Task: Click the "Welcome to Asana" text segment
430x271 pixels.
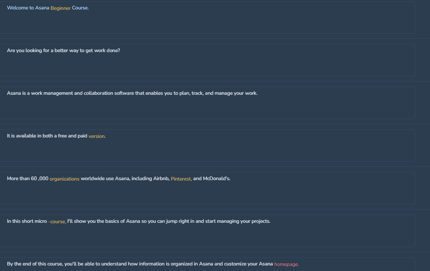Action: click(x=28, y=8)
